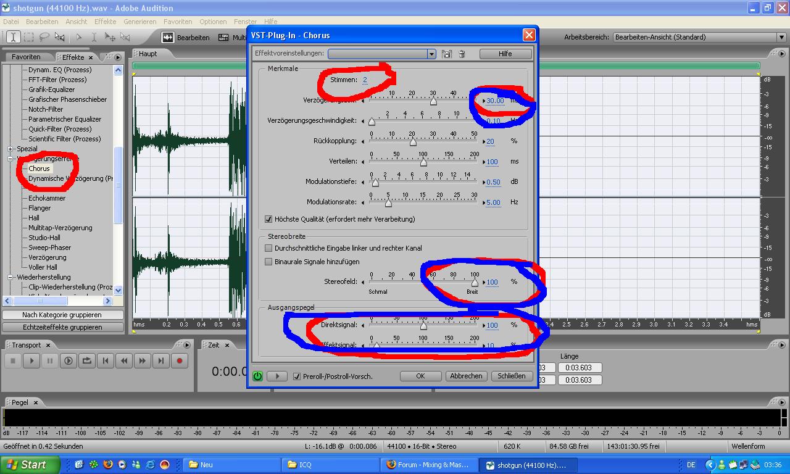Adjust the Rückkopplung slider handle
This screenshot has width=790, height=474.
click(x=413, y=142)
